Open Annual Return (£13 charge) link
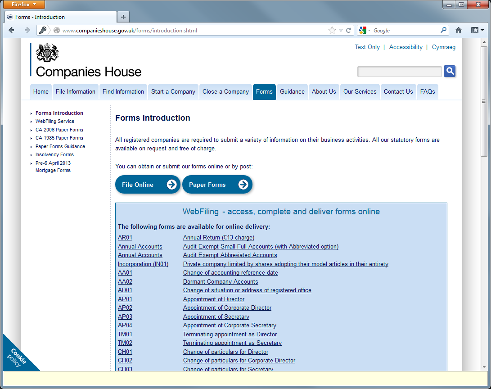This screenshot has width=491, height=389. coord(219,237)
